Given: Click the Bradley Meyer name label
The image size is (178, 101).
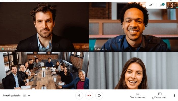Looking at the screenshot, I should [x=101, y=49].
